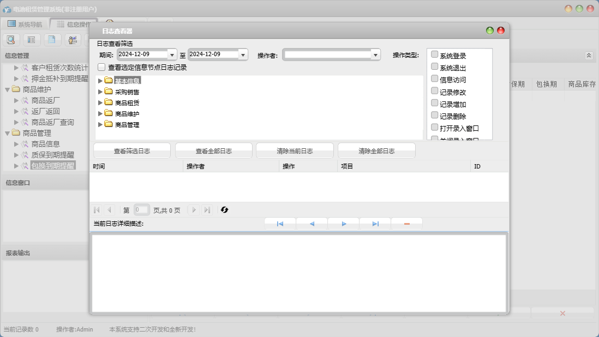Click the refresh icon in log pagination bar
This screenshot has height=337, width=599.
(224, 210)
